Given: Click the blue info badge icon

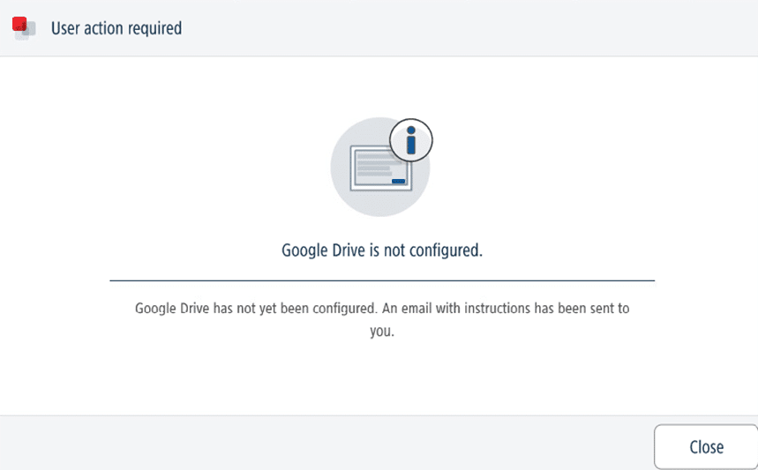Looking at the screenshot, I should point(411,140).
